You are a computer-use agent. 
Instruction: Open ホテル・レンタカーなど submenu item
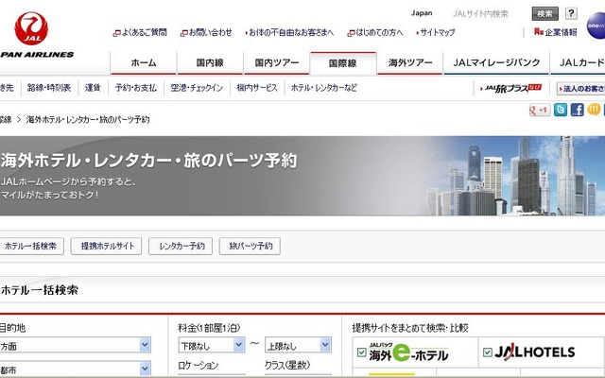323,88
